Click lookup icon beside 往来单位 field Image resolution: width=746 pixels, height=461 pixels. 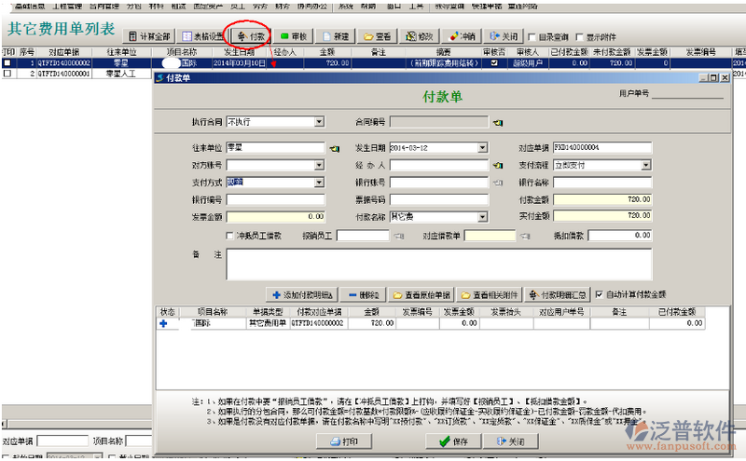click(335, 149)
